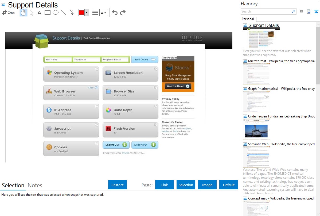Select the Crop tool
This screenshot has height=216, width=320.
(x=8, y=13)
